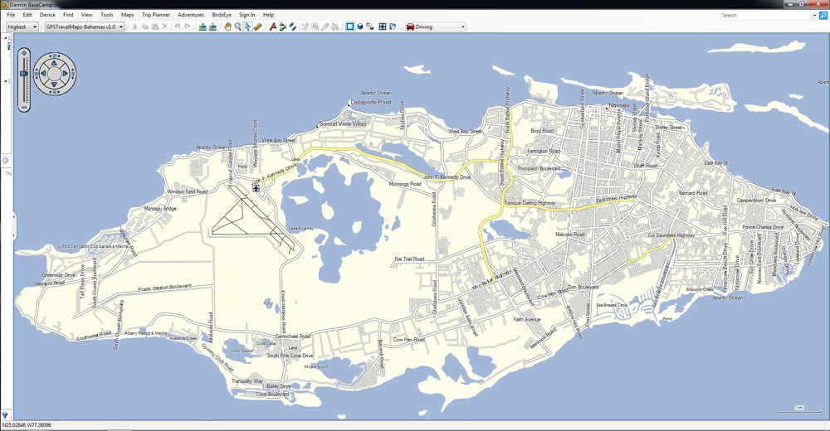Click the Redo arrow icon
This screenshot has height=431, width=830.
pos(188,27)
